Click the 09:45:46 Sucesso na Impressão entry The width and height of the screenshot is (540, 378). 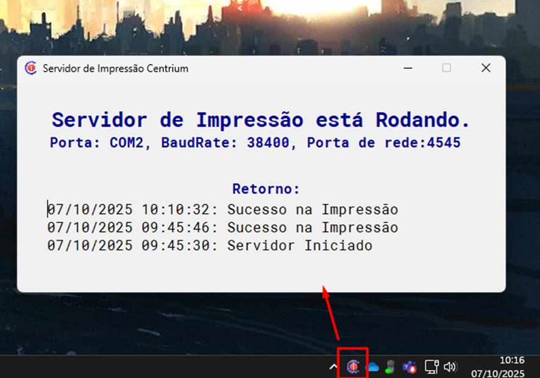pyautogui.click(x=223, y=228)
